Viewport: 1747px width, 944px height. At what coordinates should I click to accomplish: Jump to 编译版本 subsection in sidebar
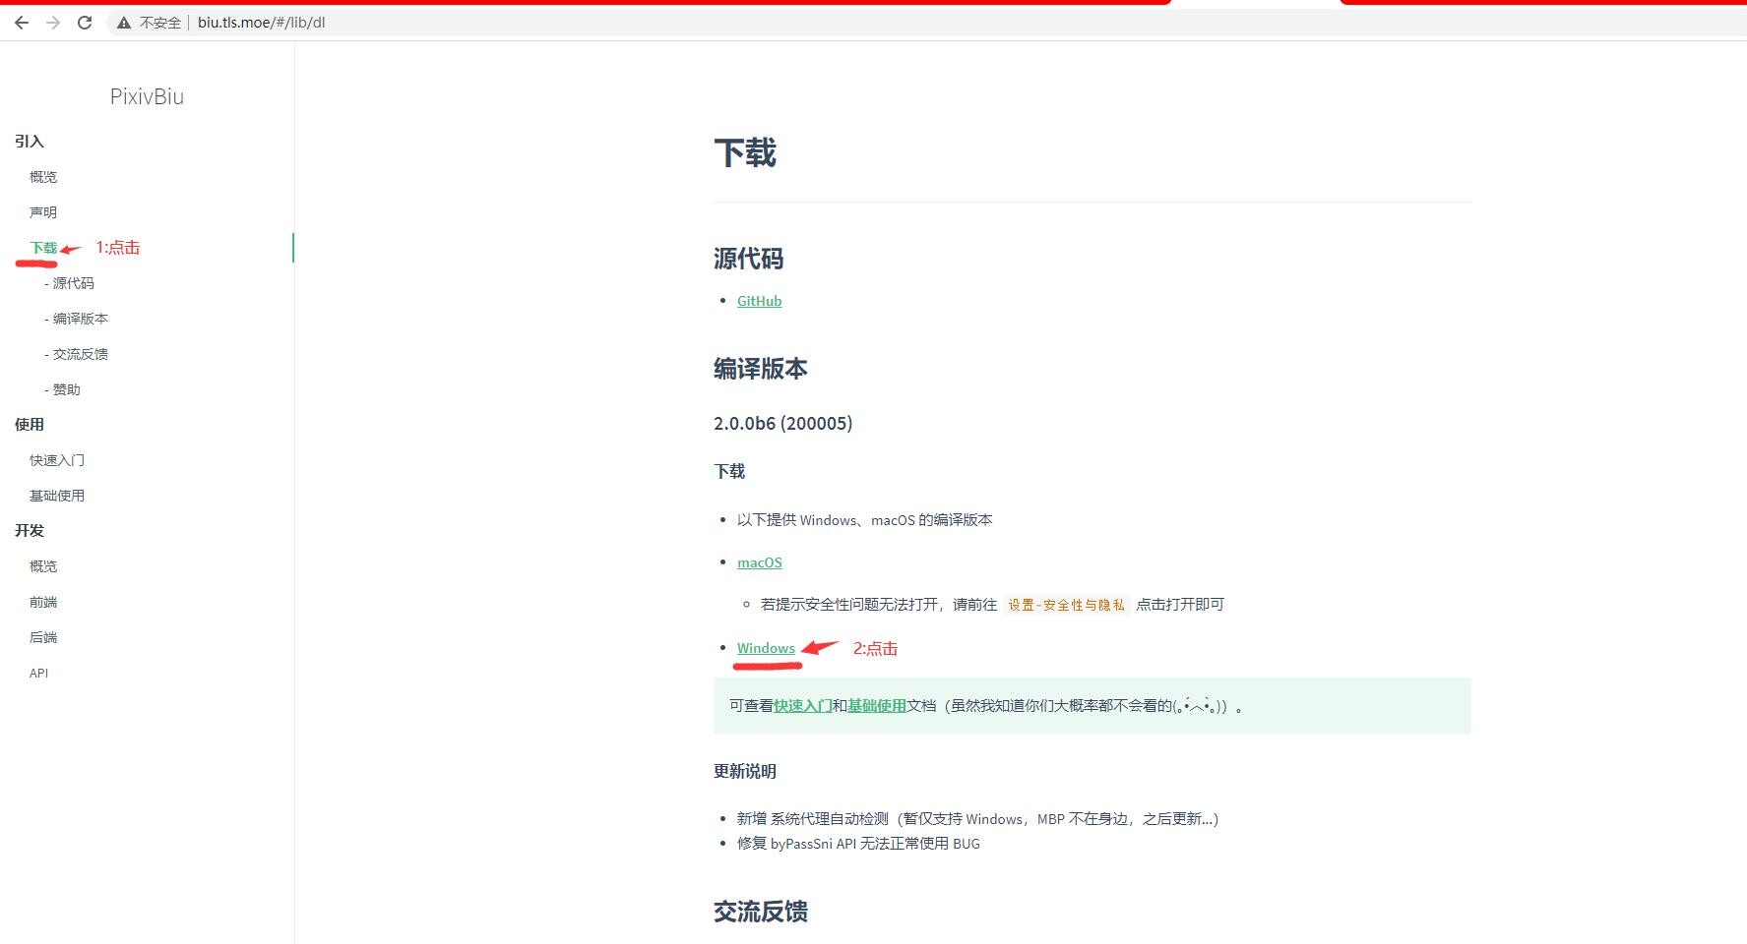pyautogui.click(x=80, y=319)
